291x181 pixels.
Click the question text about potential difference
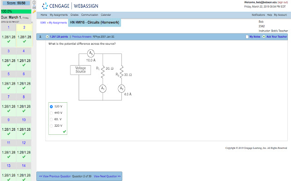82,44
